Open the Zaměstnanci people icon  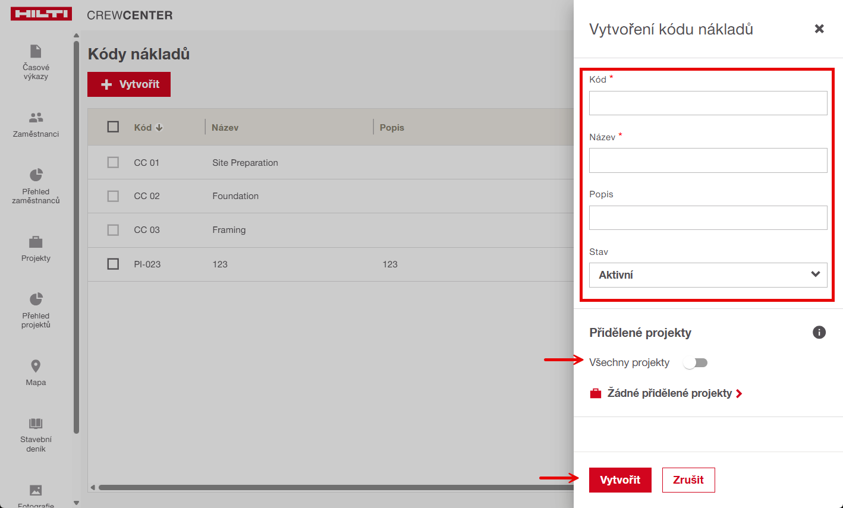click(x=36, y=118)
